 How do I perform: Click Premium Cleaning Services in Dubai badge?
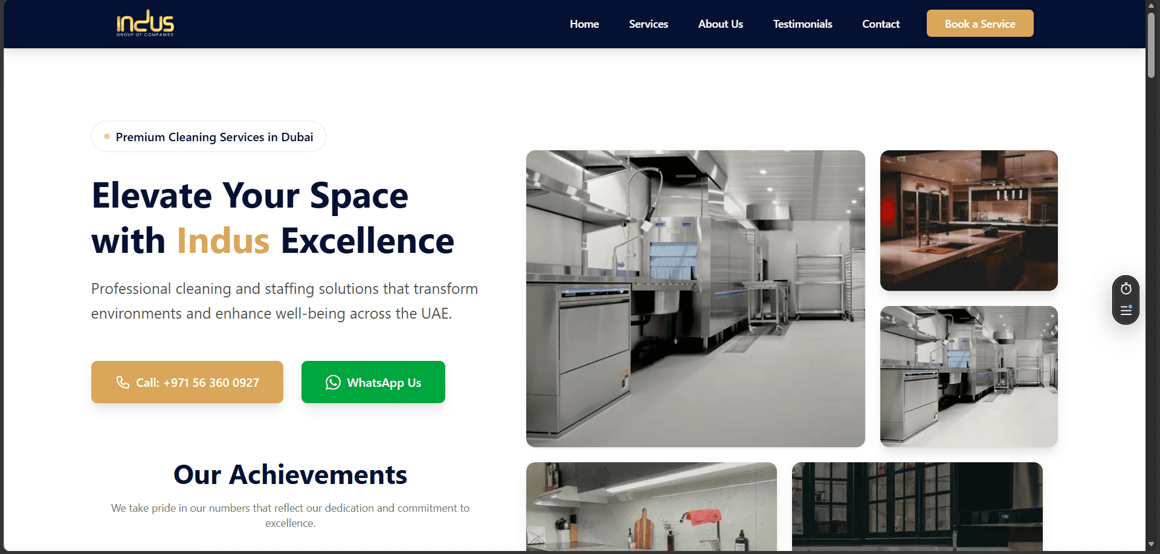[x=208, y=136]
